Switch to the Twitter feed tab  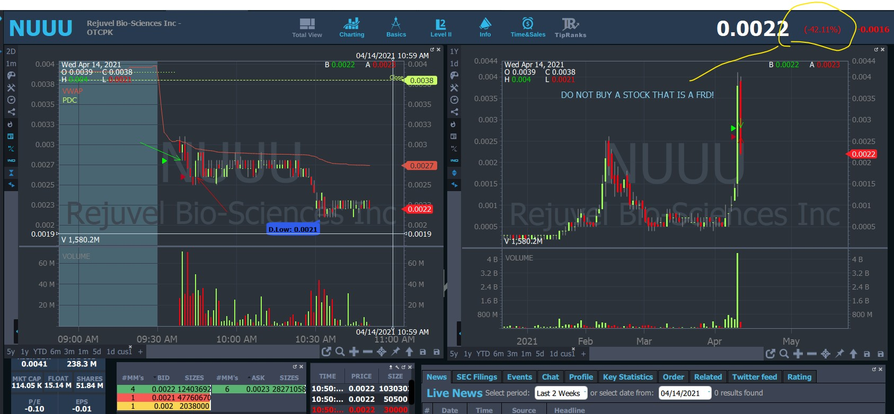click(x=755, y=377)
